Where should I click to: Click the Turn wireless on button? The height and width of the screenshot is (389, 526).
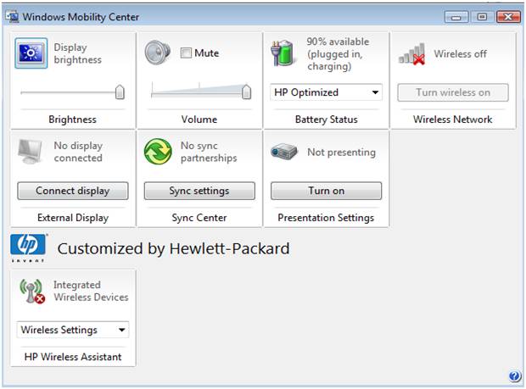point(453,92)
